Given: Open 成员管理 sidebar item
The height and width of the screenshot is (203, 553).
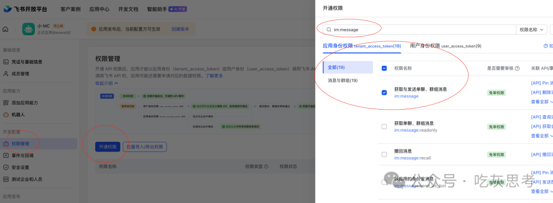Looking at the screenshot, I should pyautogui.click(x=20, y=74).
